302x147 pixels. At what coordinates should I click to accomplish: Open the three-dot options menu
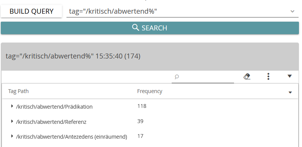268,76
